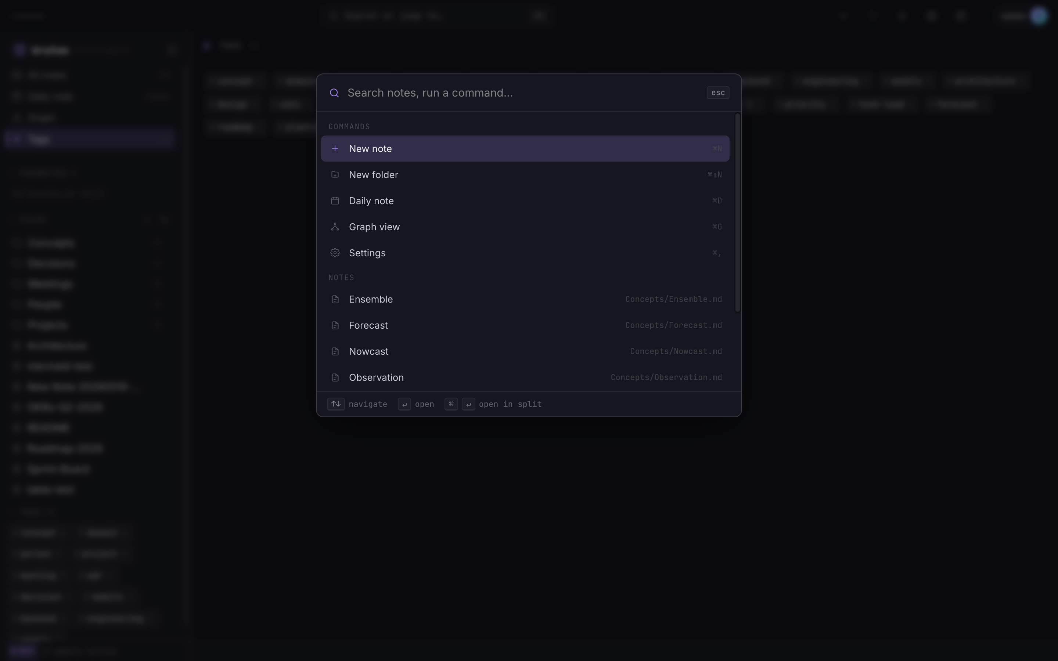Click the return key icon before 'open in split'
Image resolution: width=1058 pixels, height=661 pixels.
tap(468, 404)
